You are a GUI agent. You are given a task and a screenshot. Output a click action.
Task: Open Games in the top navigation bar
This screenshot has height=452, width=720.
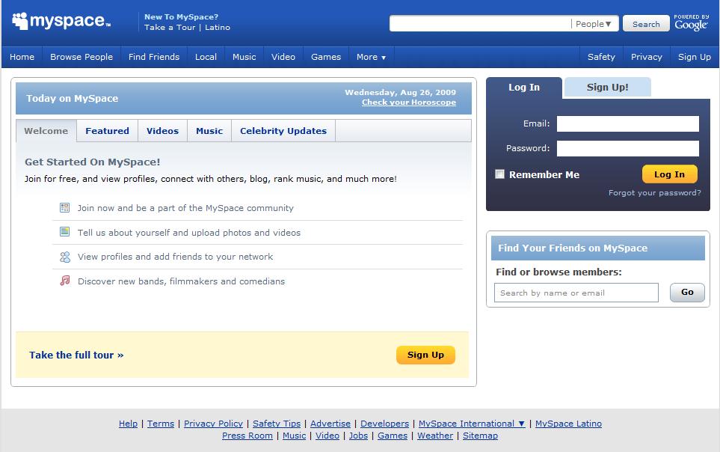click(x=325, y=57)
